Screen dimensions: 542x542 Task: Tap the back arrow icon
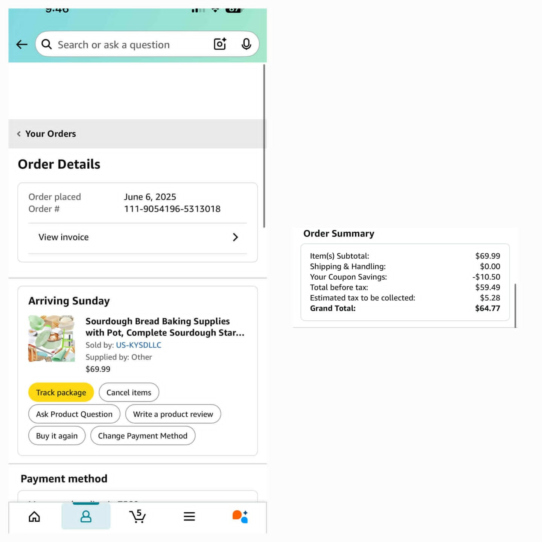click(x=22, y=44)
